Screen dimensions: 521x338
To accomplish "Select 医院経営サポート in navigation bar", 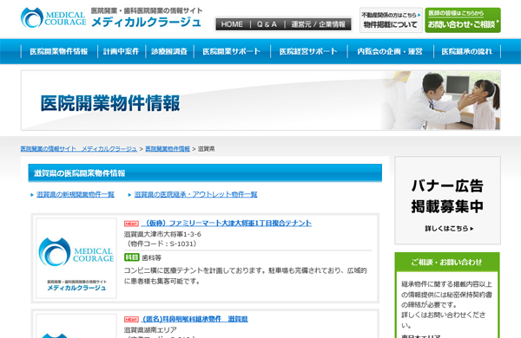I will tap(308, 51).
